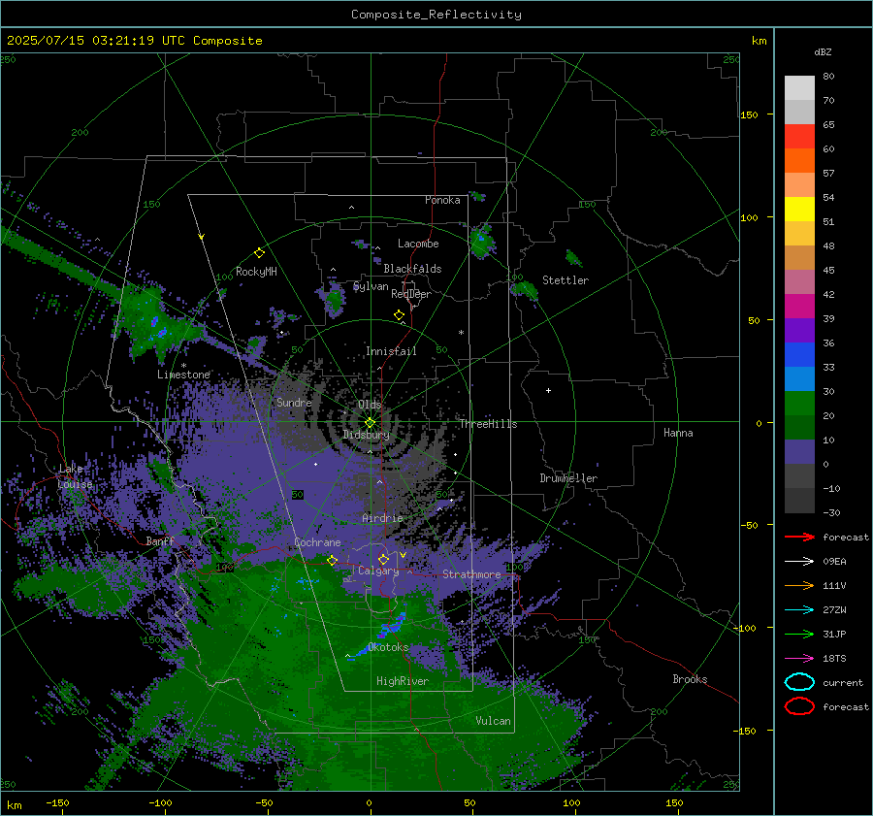Screen dimensions: 873x816
Task: Click the Calgary city label
Action: pos(378,571)
